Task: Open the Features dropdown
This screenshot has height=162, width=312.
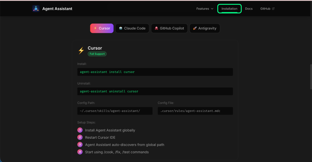Action: [x=205, y=9]
